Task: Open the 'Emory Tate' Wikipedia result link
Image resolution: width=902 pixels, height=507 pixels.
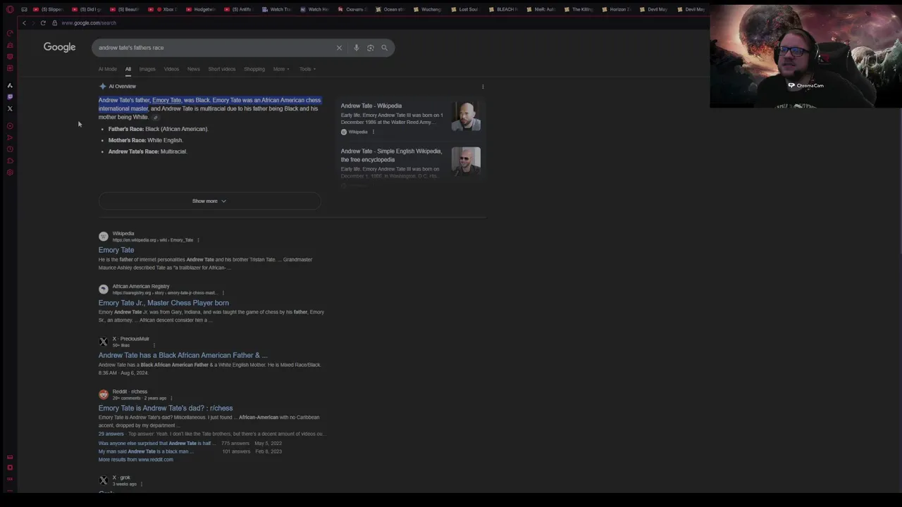Action: click(116, 250)
